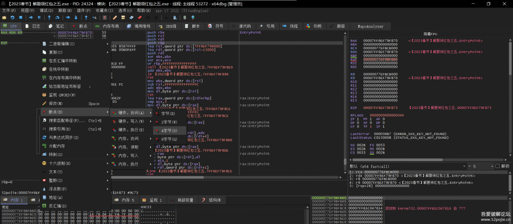Click the 隐藏FPU button
The image size is (513, 224).
[x=430, y=34]
